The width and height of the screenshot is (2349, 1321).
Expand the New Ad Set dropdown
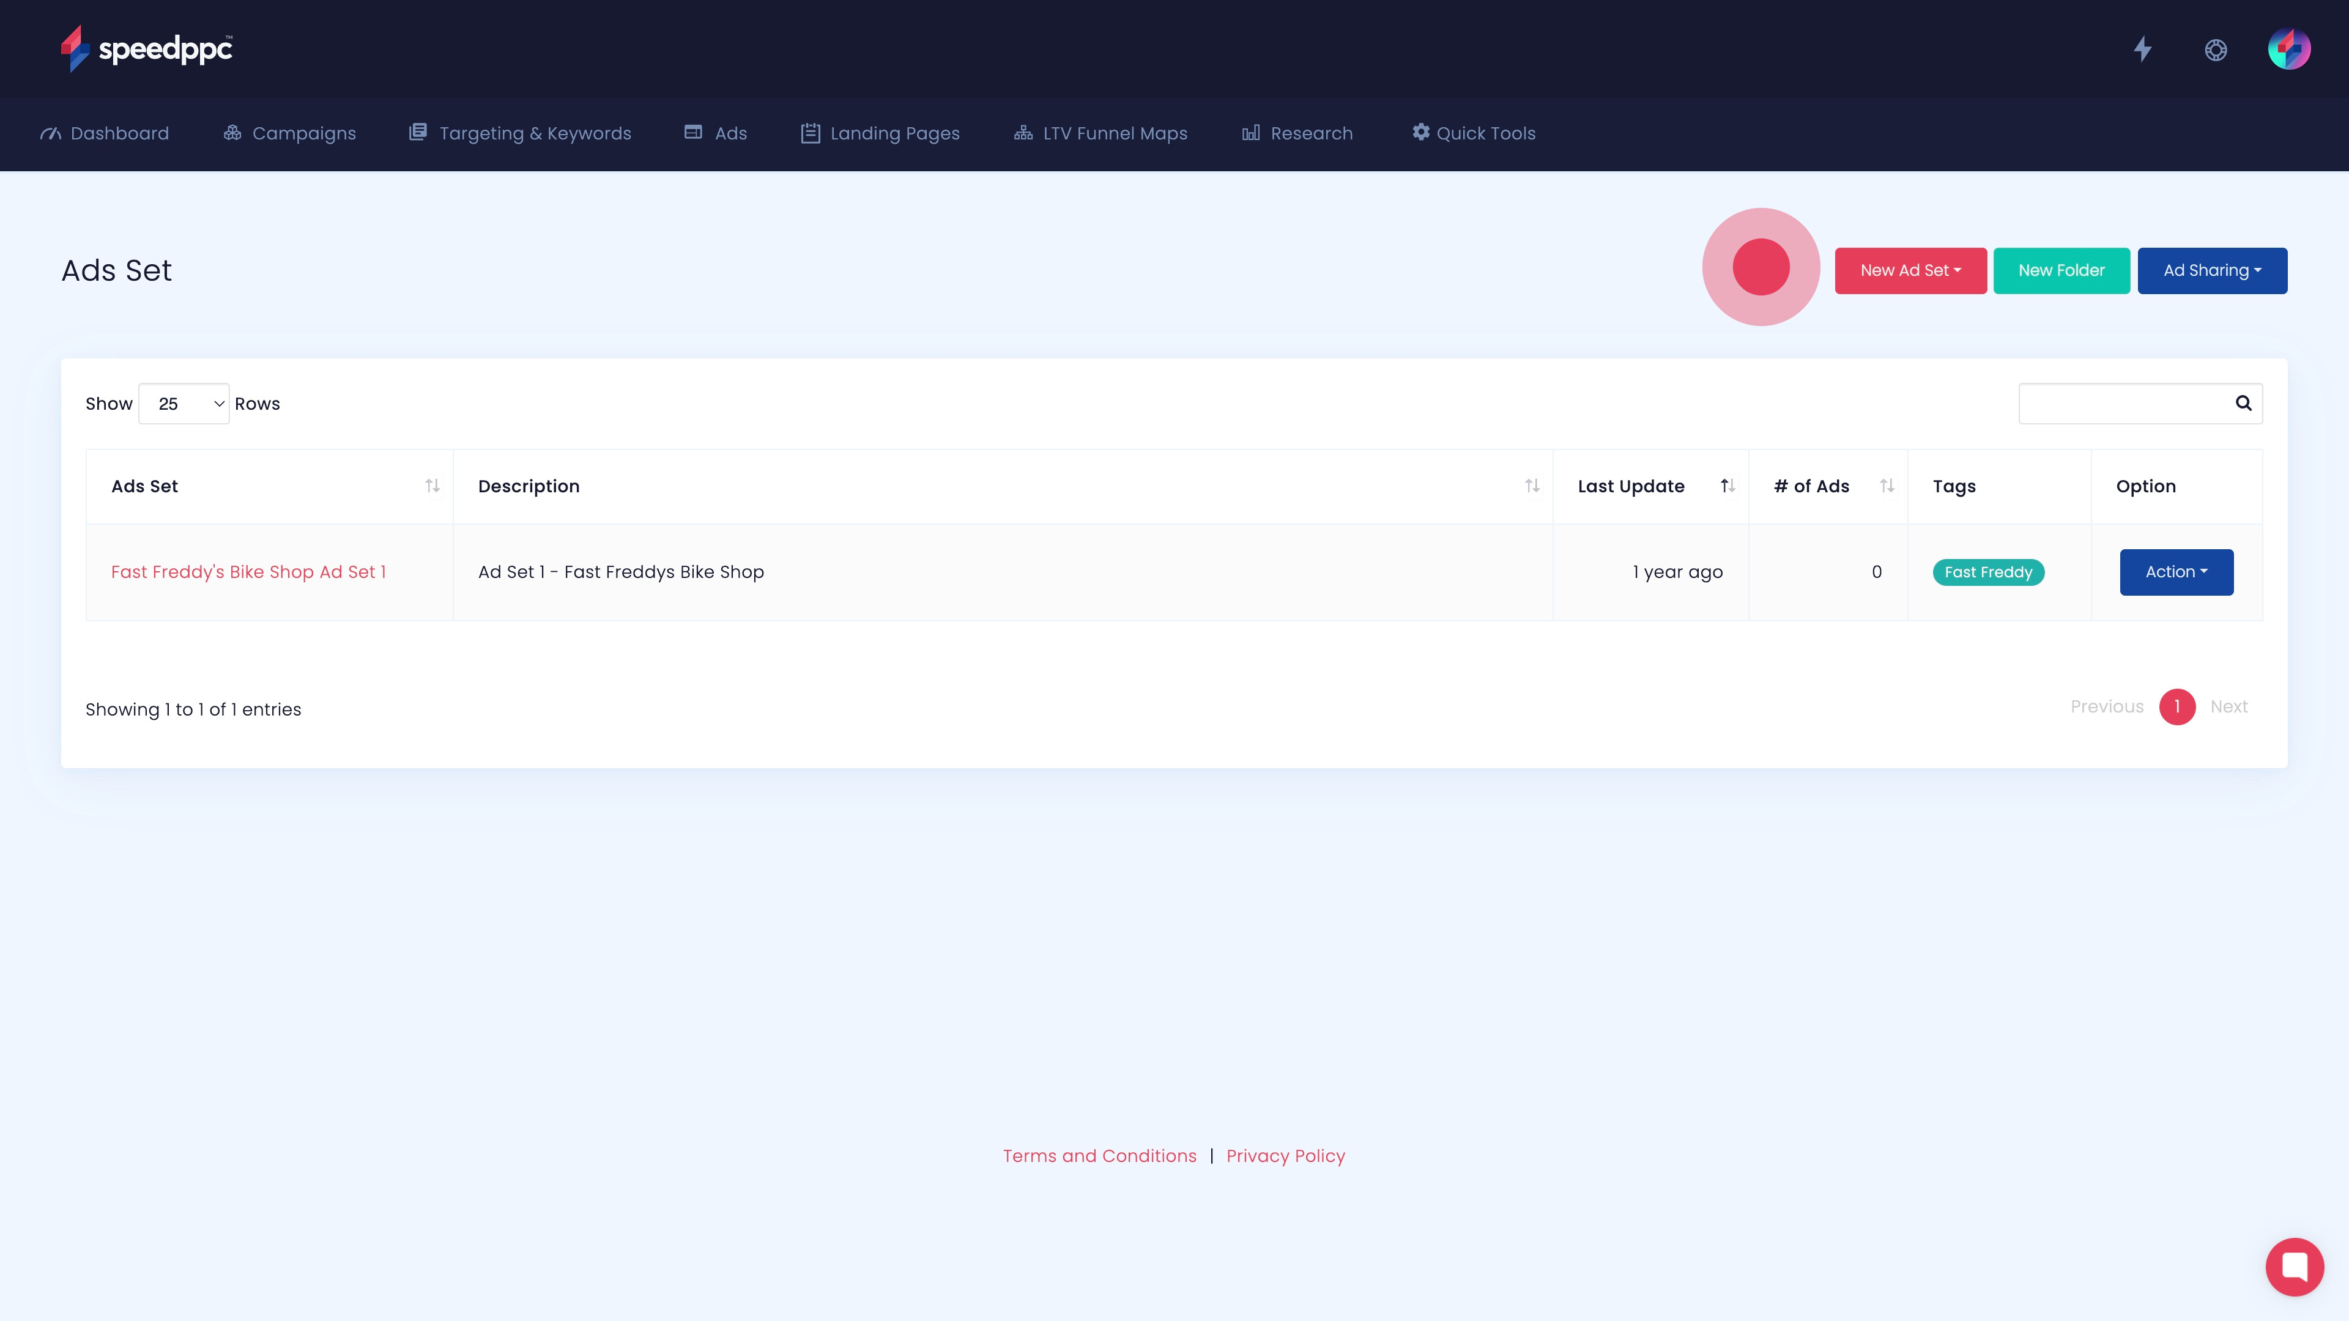[x=1910, y=271]
